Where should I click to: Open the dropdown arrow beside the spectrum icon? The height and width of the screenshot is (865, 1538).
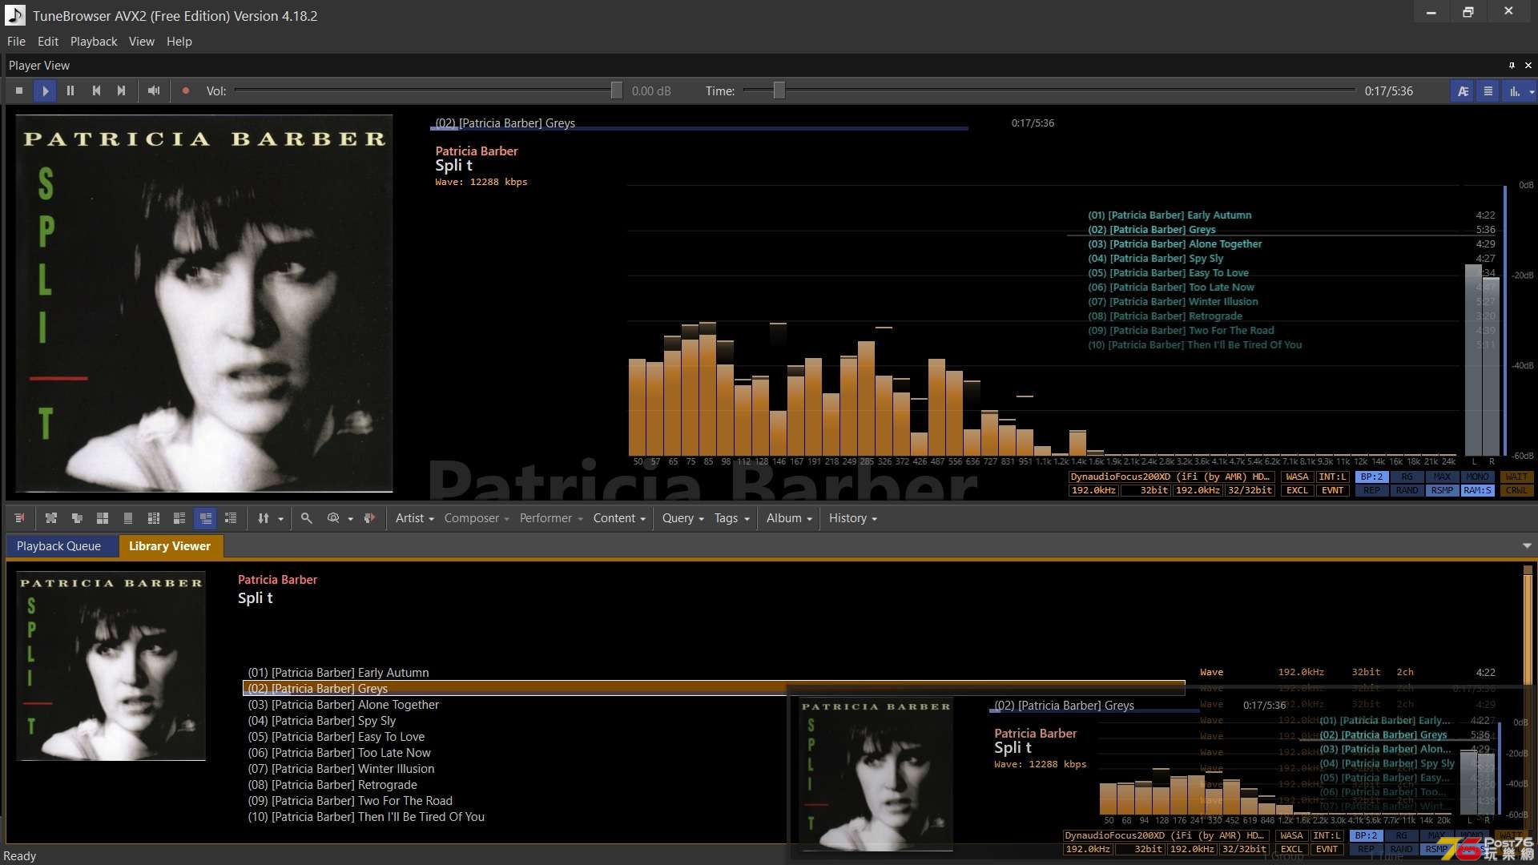pyautogui.click(x=1532, y=91)
